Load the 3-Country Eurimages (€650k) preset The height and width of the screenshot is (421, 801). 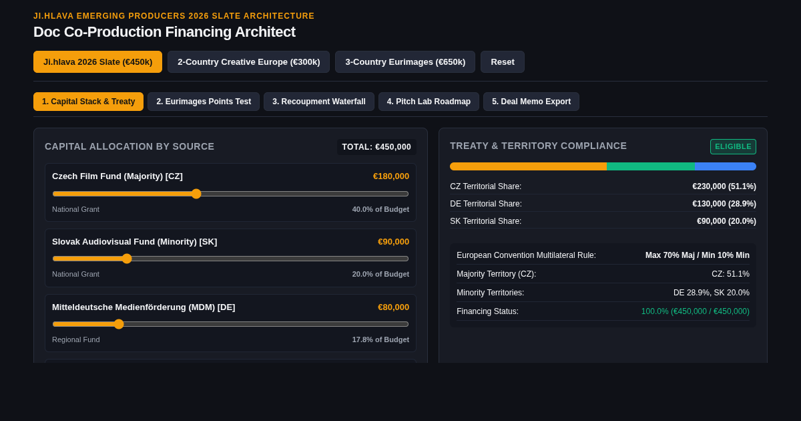[x=405, y=61]
